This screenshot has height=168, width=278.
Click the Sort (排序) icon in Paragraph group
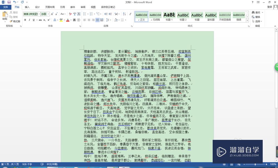tap(124, 14)
